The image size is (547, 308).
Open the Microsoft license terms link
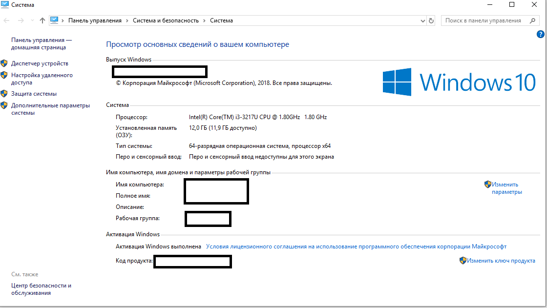356,246
